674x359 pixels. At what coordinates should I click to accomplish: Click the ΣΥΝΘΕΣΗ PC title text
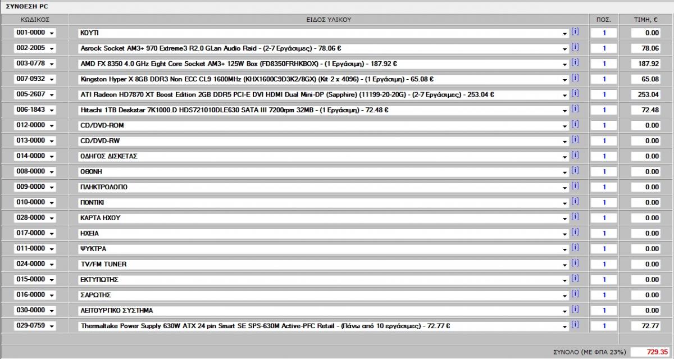26,6
